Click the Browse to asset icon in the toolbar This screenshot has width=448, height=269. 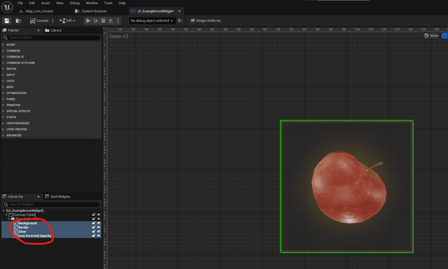click(18, 21)
